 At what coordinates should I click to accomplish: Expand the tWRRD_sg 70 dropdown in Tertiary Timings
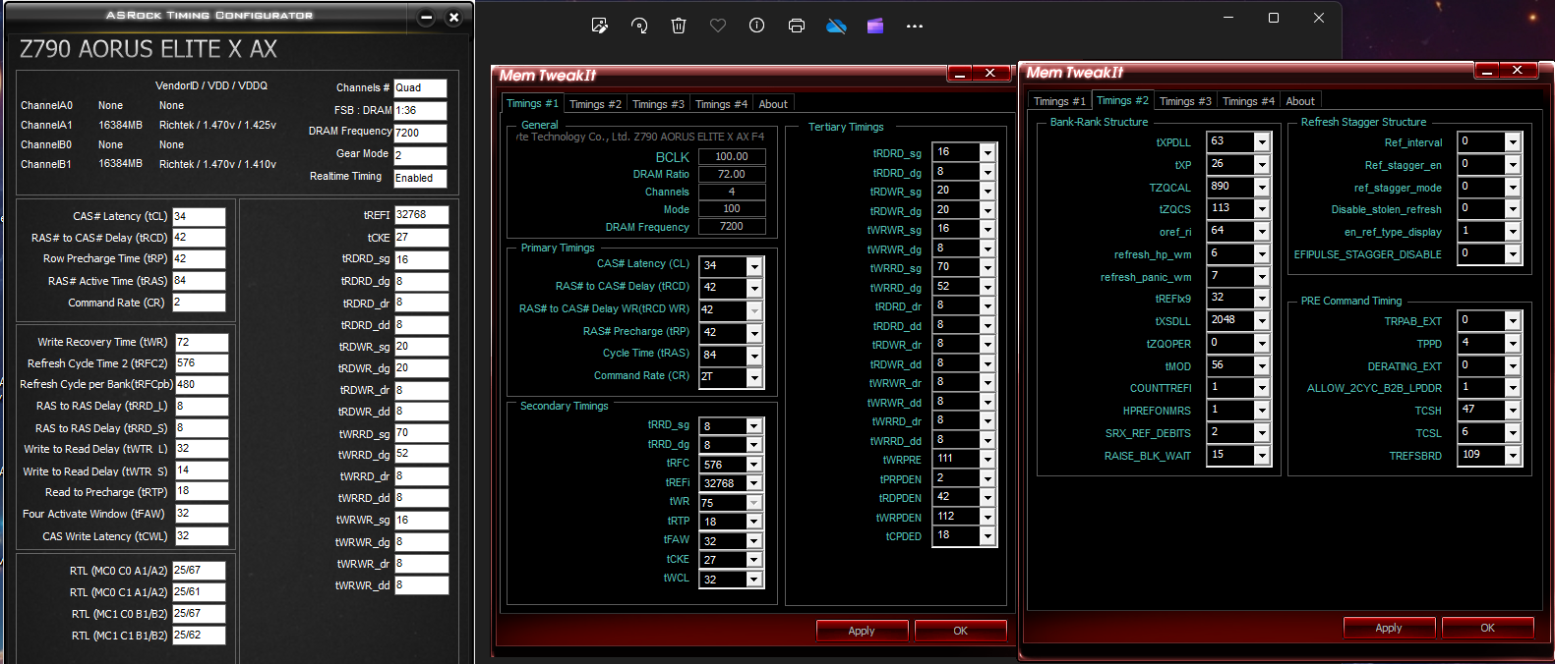[987, 267]
